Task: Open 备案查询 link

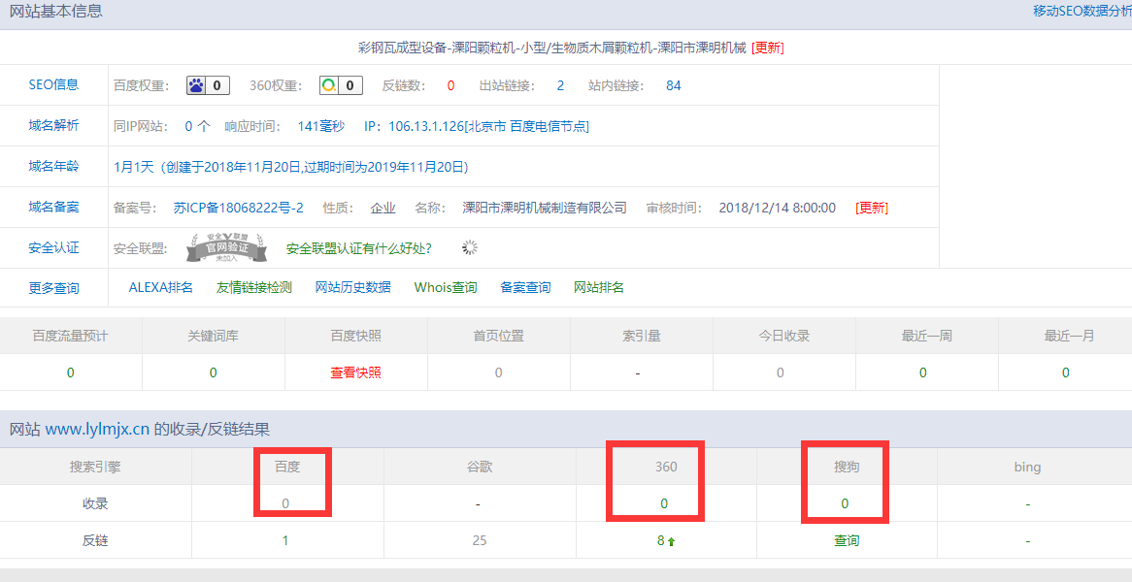Action: [x=525, y=287]
